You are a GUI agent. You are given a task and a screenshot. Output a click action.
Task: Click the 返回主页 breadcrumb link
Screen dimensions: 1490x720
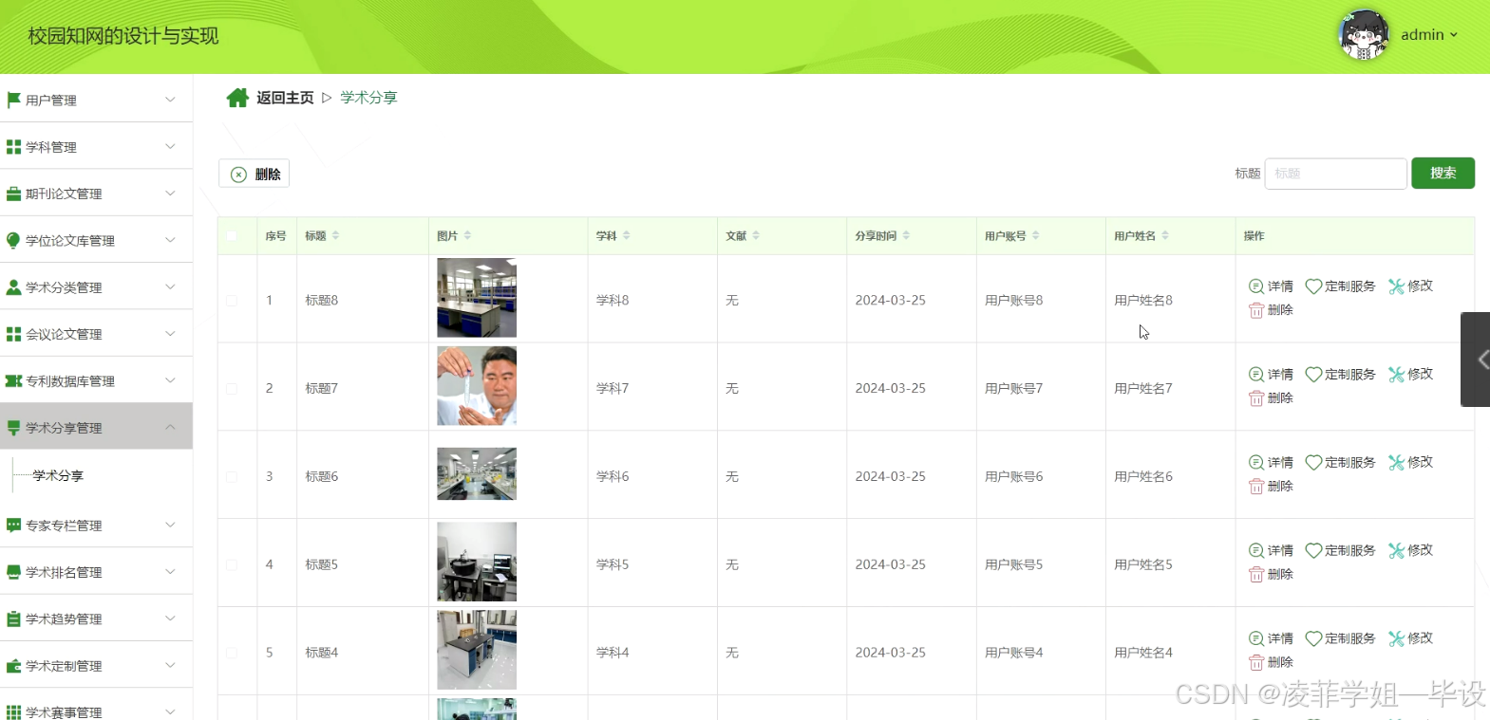click(x=285, y=98)
